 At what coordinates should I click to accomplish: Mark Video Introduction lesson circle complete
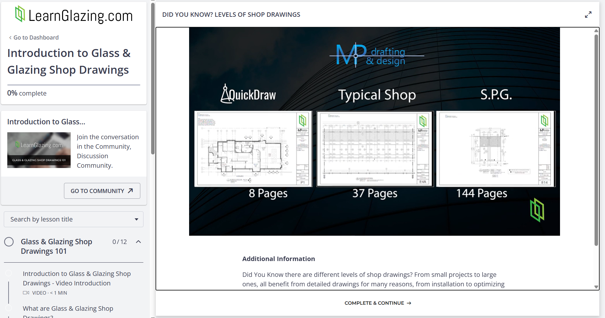[9, 273]
